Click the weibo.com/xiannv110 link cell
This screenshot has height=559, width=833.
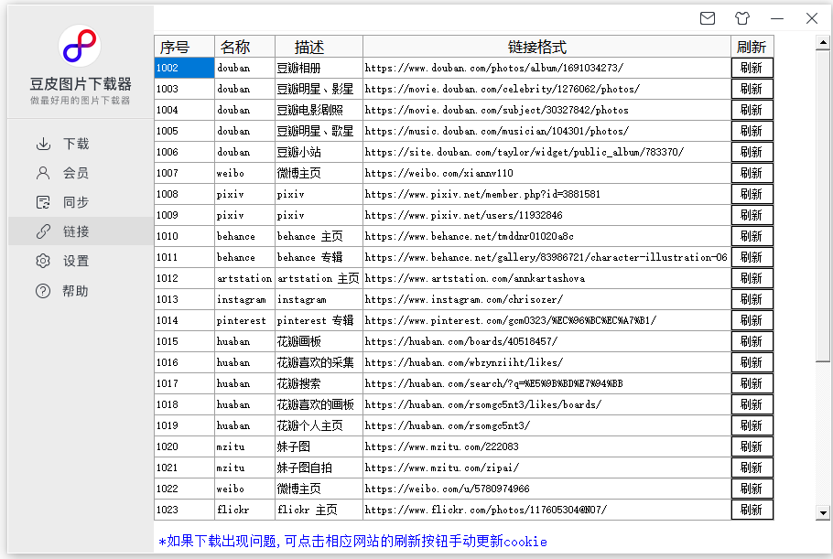pos(546,173)
